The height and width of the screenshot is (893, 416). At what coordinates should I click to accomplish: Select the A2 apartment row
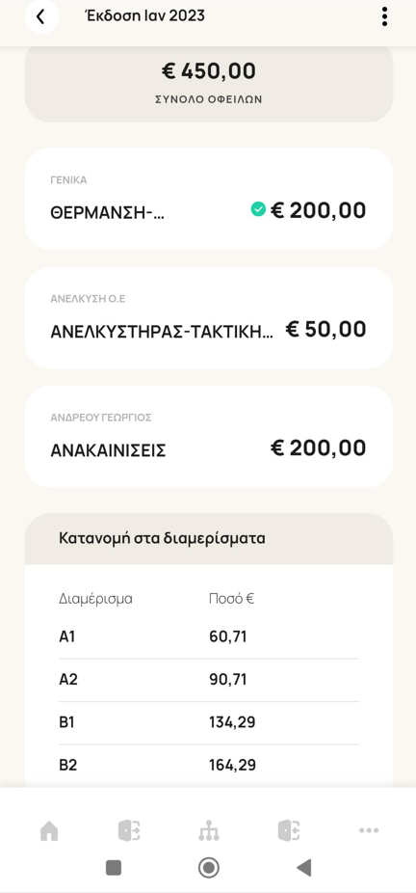point(209,680)
